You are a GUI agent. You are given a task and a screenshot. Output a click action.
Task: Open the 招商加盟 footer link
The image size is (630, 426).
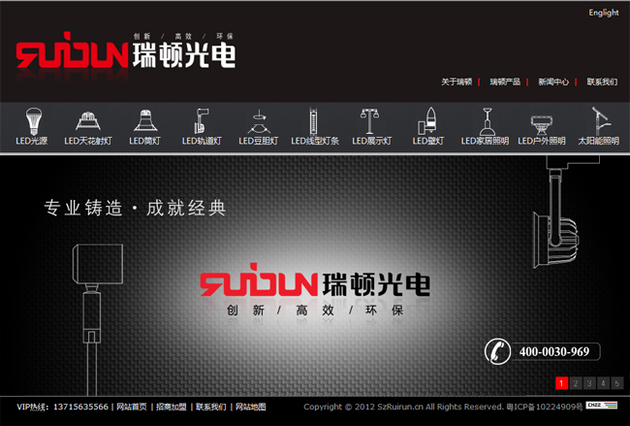(171, 407)
